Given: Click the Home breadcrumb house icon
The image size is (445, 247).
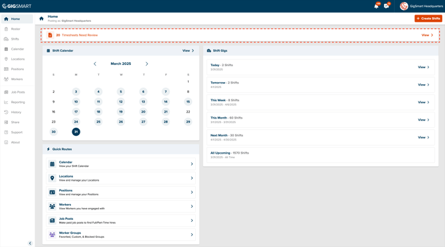Looking at the screenshot, I should click(41, 19).
